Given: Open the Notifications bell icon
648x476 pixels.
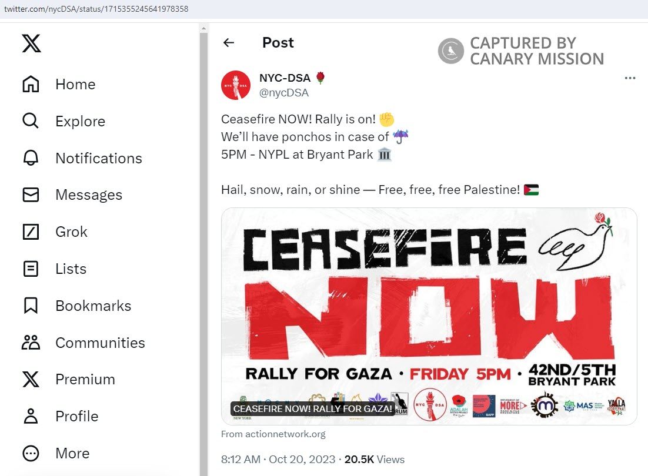Looking at the screenshot, I should click(31, 158).
